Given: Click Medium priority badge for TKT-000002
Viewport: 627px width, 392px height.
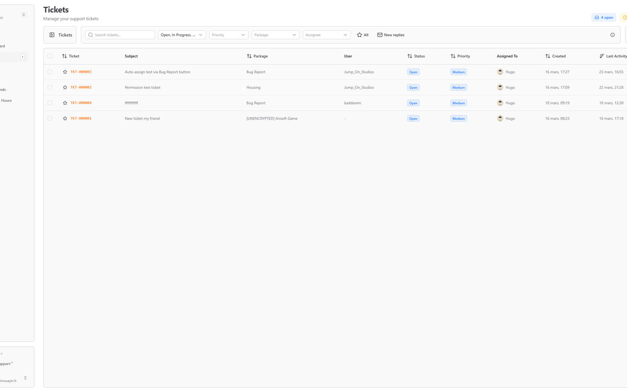Looking at the screenshot, I should coord(459,87).
